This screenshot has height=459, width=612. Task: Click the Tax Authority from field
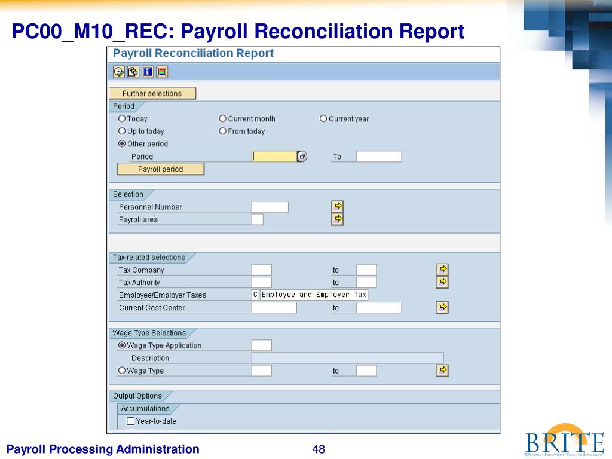[262, 282]
